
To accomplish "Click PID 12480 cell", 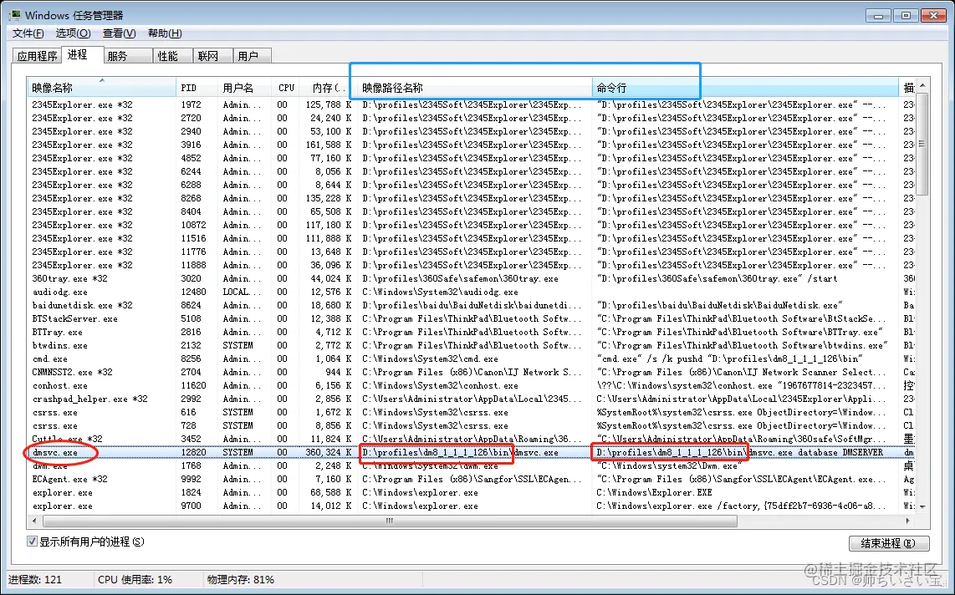I will 194,292.
